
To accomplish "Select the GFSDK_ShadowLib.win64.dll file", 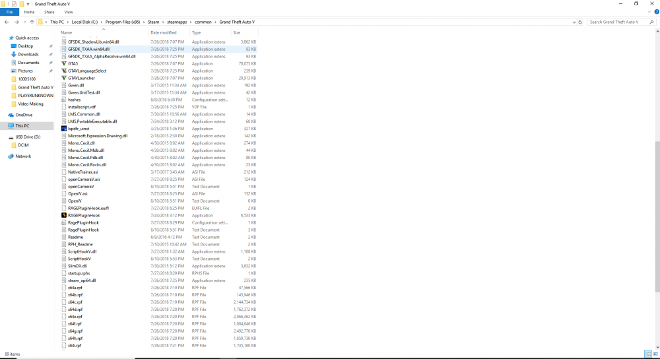I will tap(94, 42).
